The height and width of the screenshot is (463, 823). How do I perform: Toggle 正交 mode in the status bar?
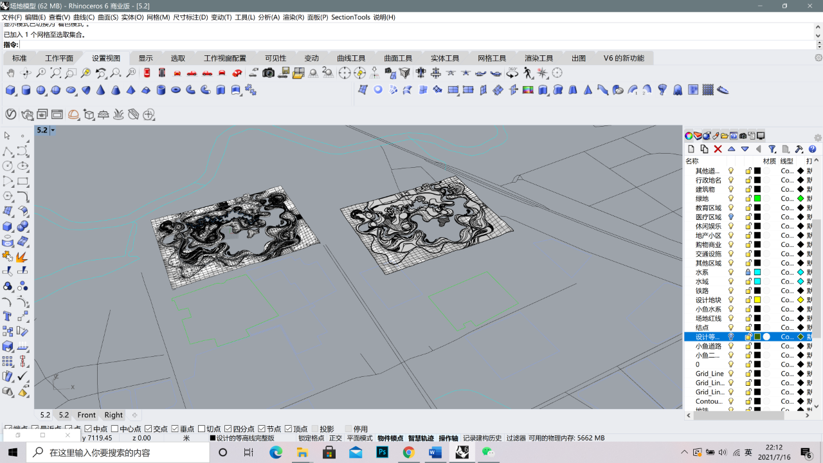(336, 438)
